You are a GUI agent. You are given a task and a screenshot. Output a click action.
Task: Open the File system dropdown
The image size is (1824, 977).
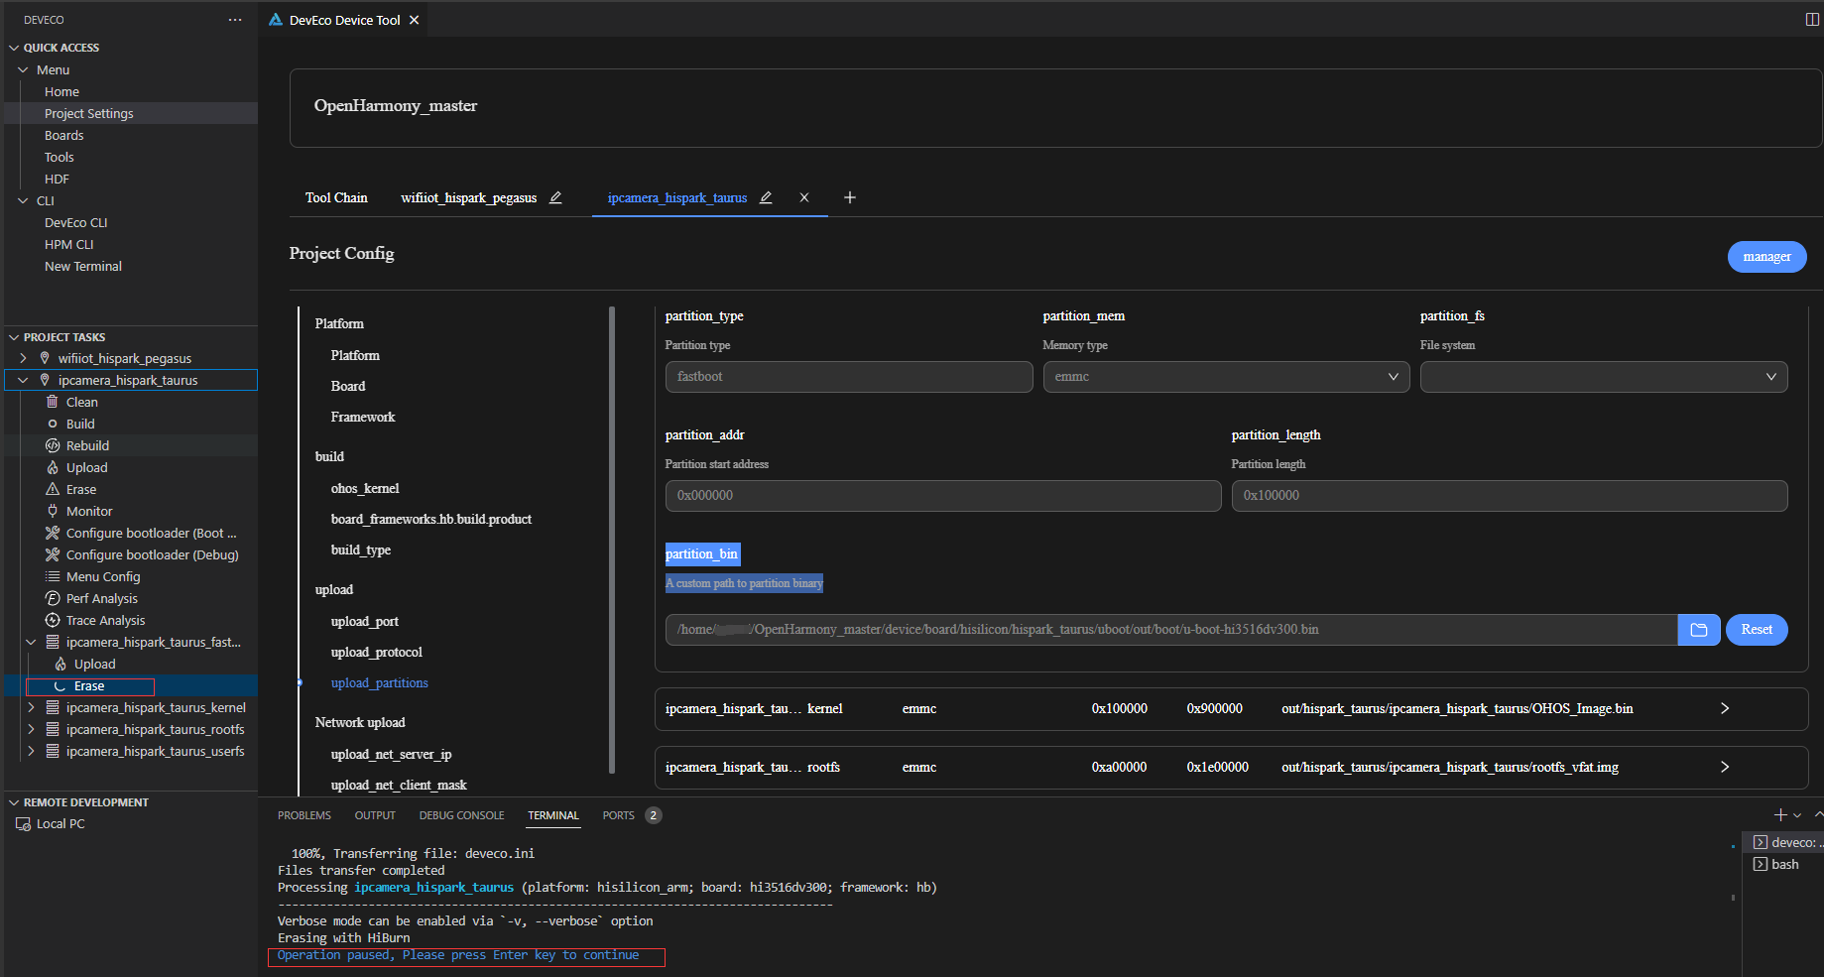(1604, 377)
